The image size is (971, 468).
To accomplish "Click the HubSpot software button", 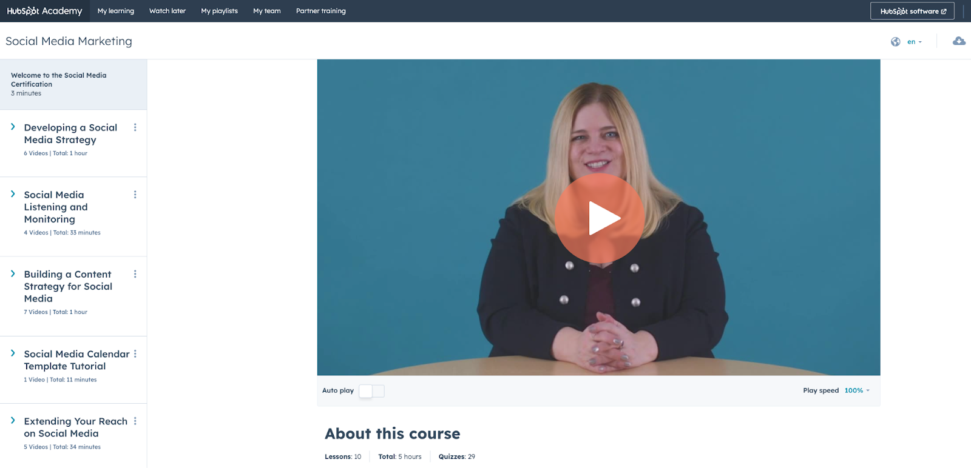I will [x=912, y=11].
